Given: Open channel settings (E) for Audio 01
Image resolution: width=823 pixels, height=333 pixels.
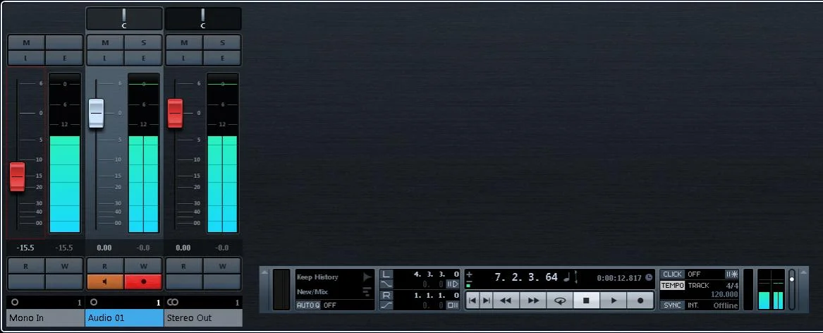Looking at the screenshot, I should point(143,58).
